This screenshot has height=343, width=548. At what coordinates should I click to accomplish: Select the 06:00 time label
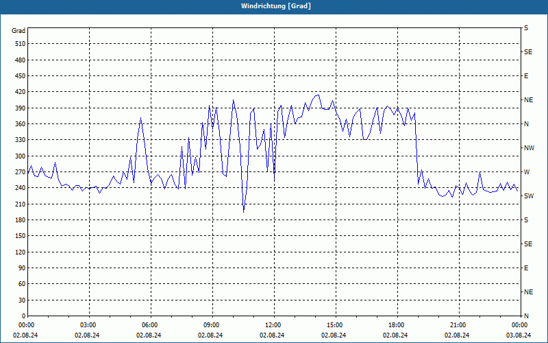tap(149, 325)
